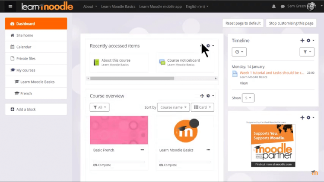Open the About menu

[x=90, y=6]
